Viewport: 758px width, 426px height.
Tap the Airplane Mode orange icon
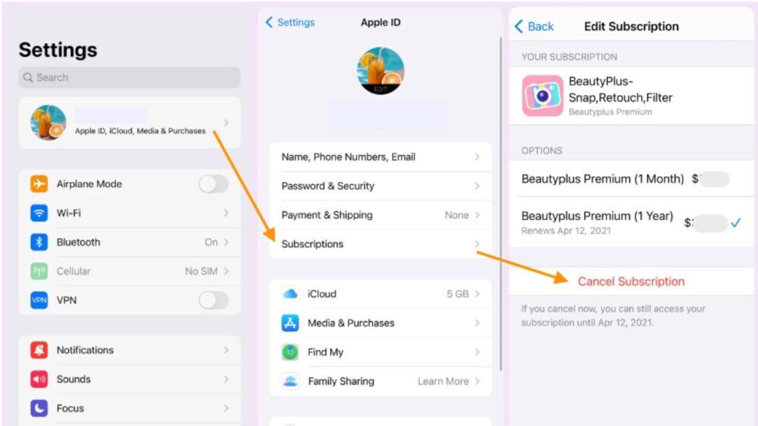pyautogui.click(x=39, y=184)
